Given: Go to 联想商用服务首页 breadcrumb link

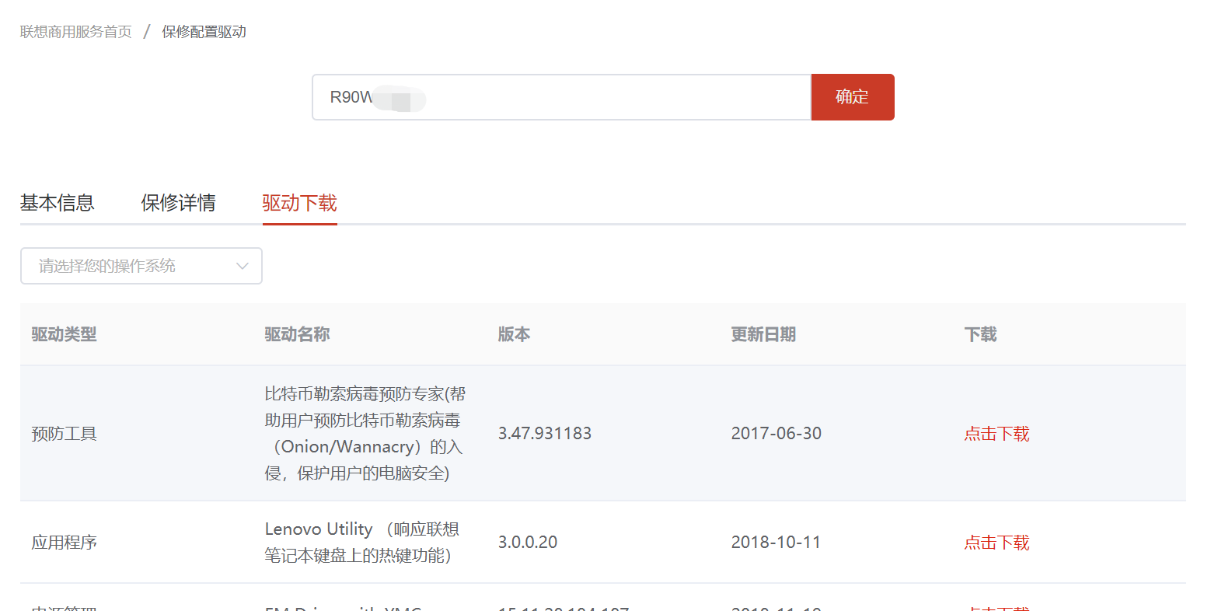Looking at the screenshot, I should (76, 32).
